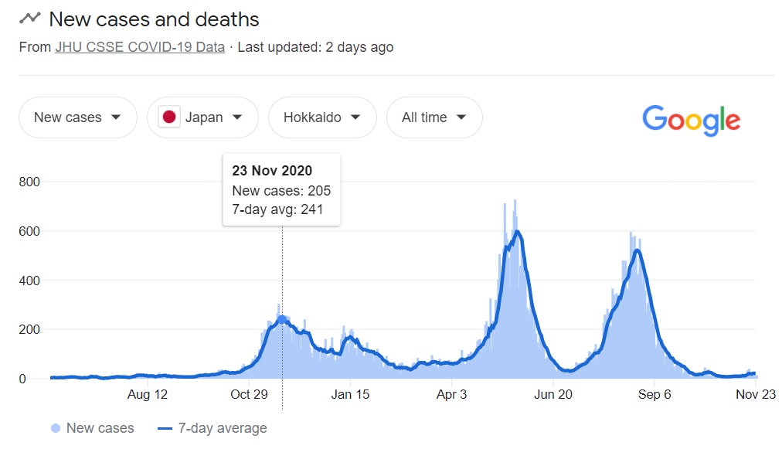782x449 pixels.
Task: Open the Japan country dropdown
Action: [202, 117]
